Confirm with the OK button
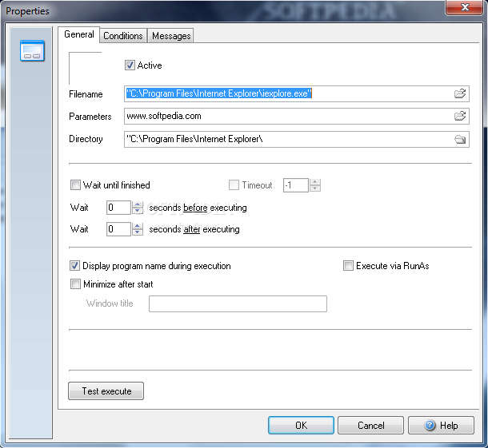 [301, 425]
